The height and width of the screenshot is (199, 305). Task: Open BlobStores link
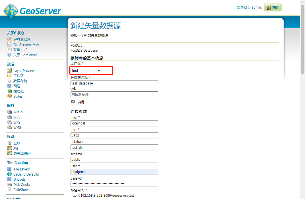21,190
